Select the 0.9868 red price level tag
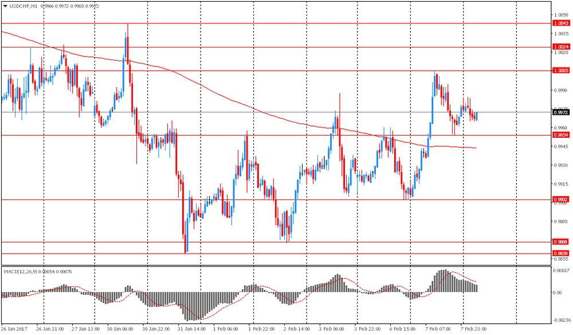This screenshot has width=573, height=335. [561, 242]
